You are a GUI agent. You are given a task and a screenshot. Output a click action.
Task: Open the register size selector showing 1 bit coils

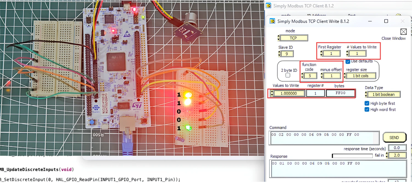tap(361, 76)
